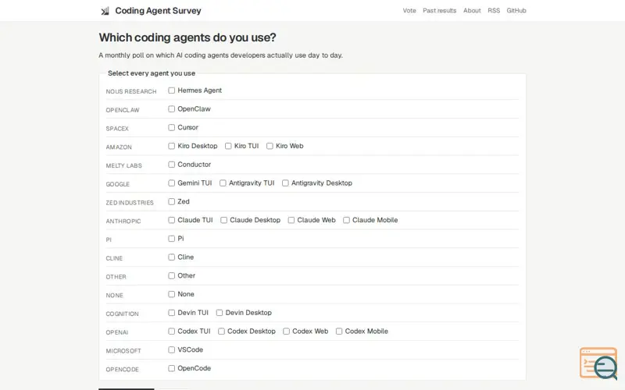Tick the Codex Web checkbox
This screenshot has height=390, width=625.
tap(286, 331)
